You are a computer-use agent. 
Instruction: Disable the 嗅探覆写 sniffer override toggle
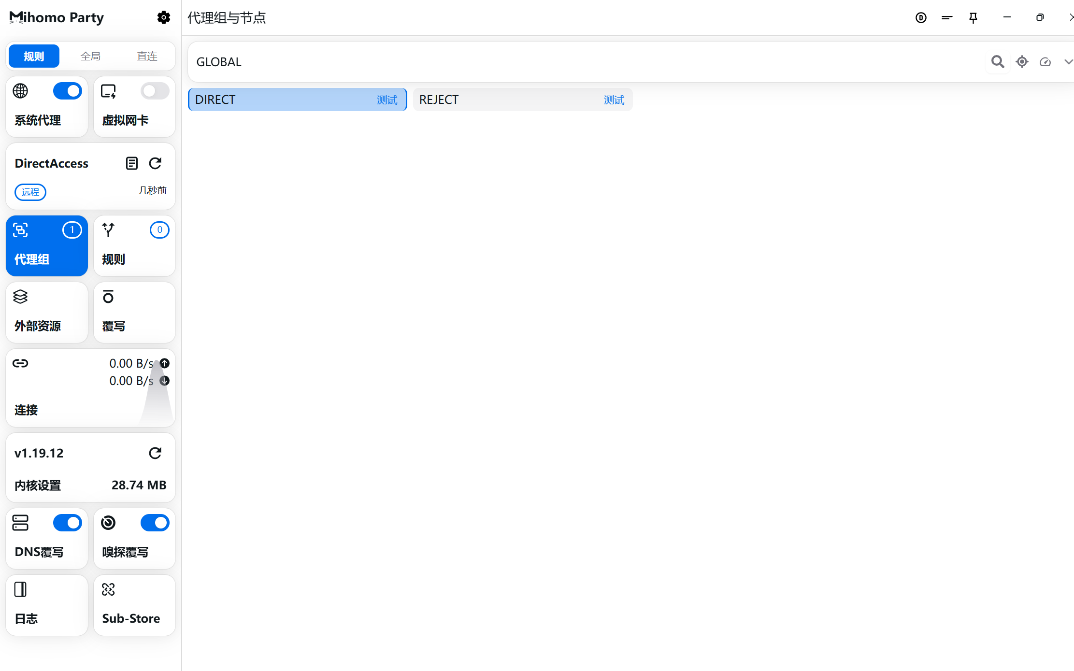pyautogui.click(x=155, y=523)
